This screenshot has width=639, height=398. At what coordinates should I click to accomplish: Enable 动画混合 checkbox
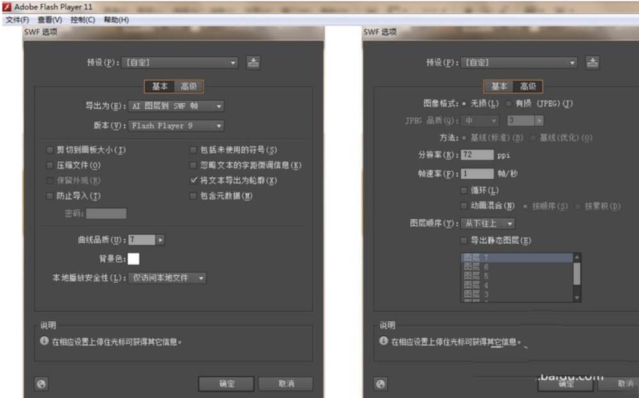pyautogui.click(x=464, y=206)
